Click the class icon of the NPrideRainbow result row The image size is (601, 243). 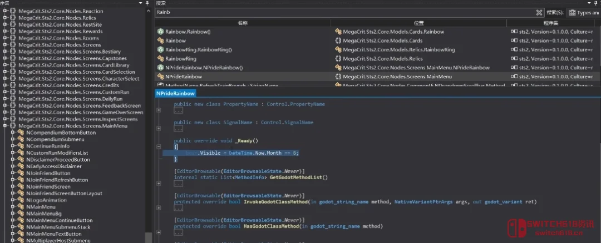click(161, 77)
